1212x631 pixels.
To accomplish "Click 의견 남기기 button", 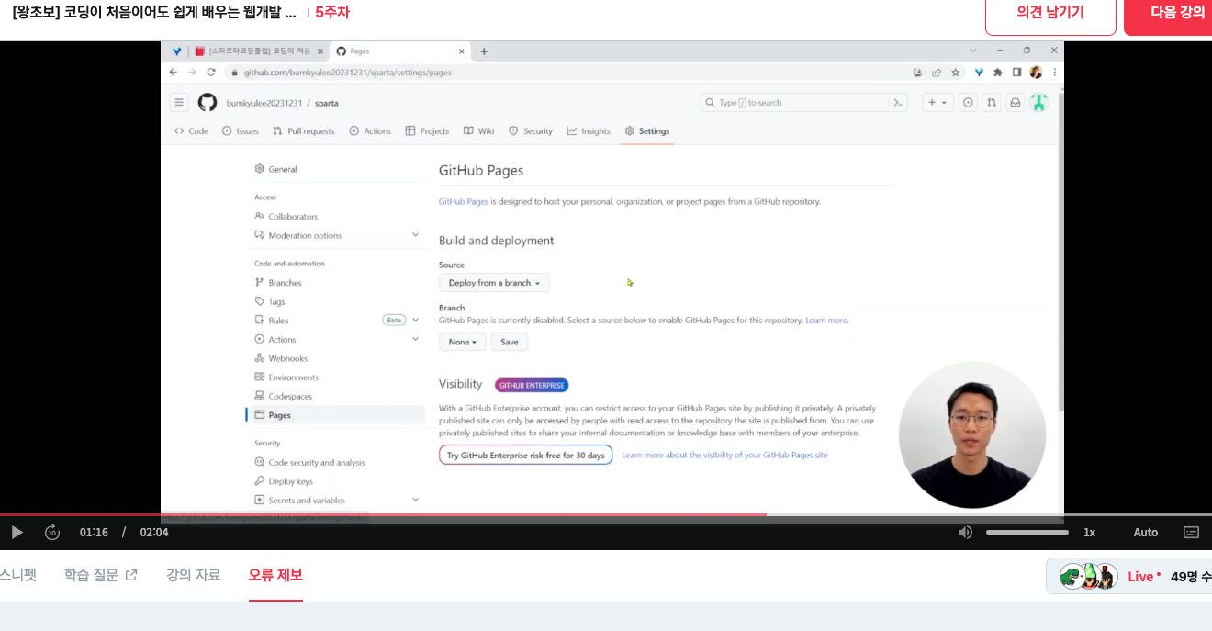I will pyautogui.click(x=1050, y=13).
